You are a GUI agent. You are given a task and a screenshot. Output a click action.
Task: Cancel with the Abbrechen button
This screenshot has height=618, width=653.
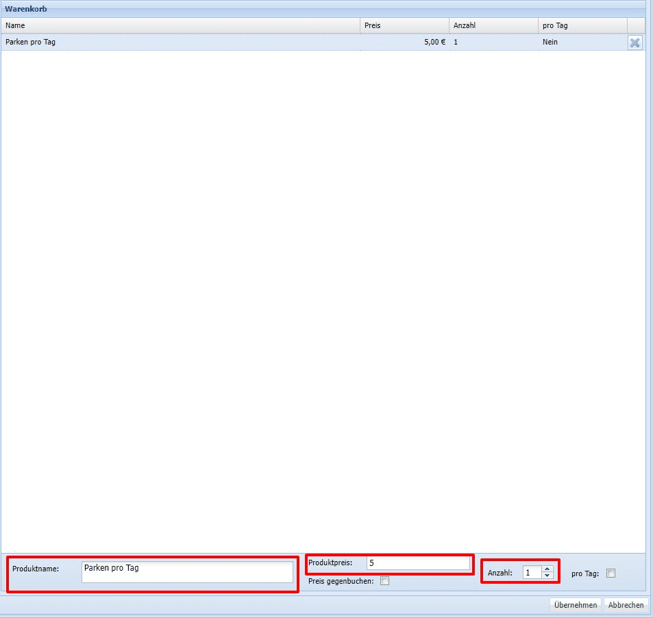pyautogui.click(x=626, y=605)
